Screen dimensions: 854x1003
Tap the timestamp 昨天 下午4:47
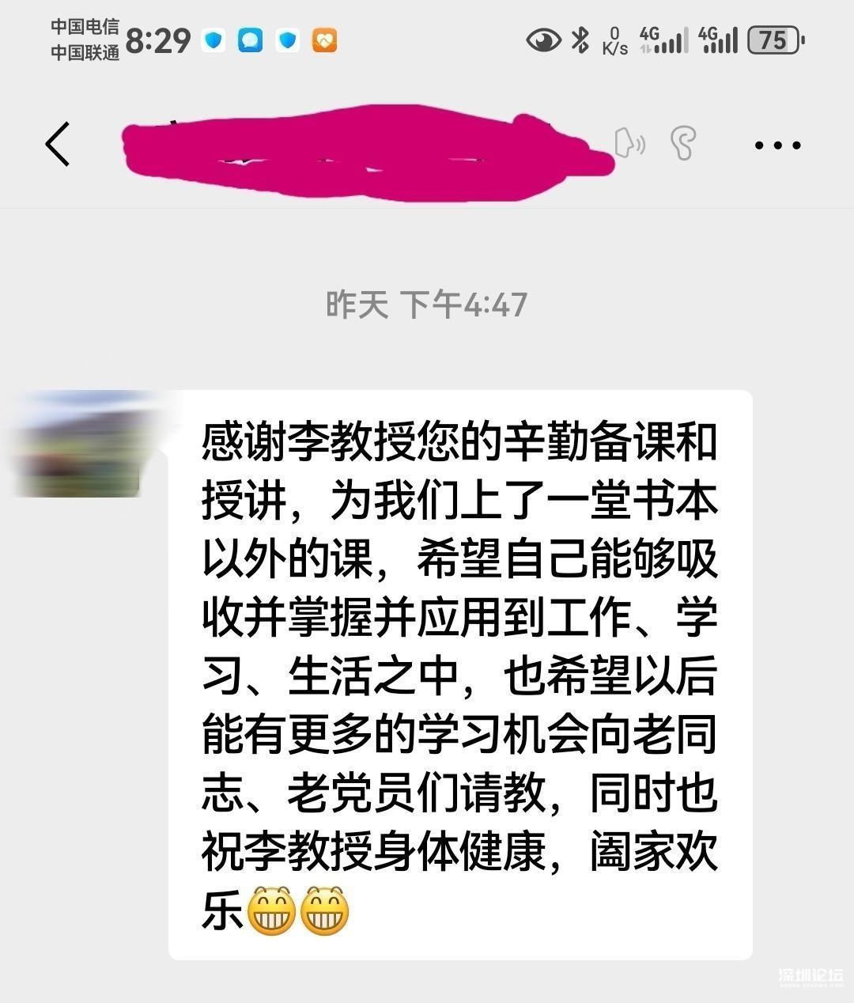coord(426,305)
